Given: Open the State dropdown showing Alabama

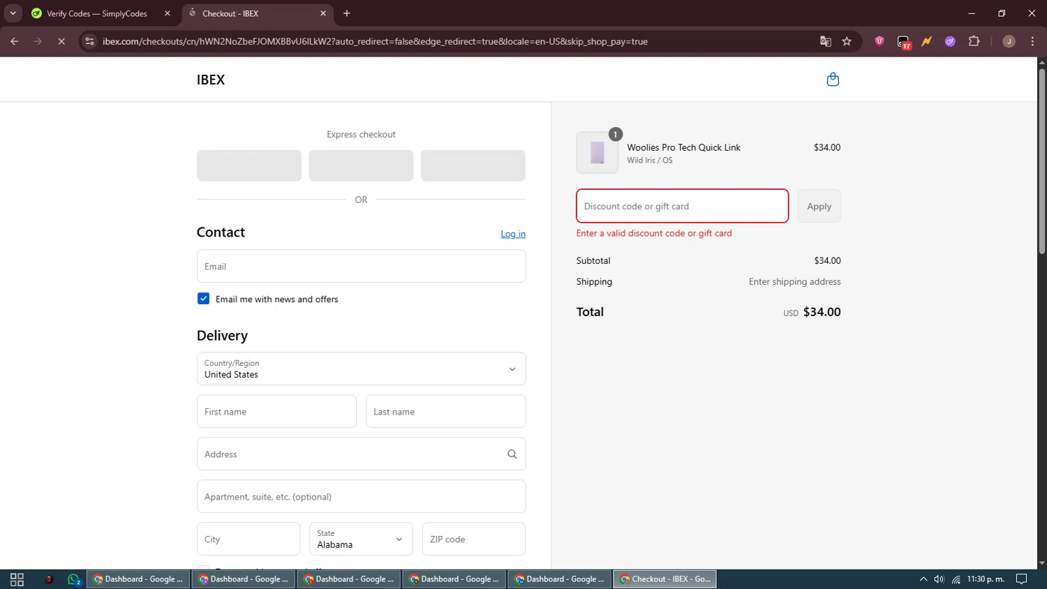Looking at the screenshot, I should 361,539.
